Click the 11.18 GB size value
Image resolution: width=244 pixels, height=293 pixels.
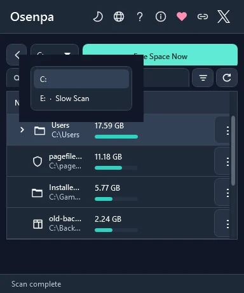pos(108,157)
